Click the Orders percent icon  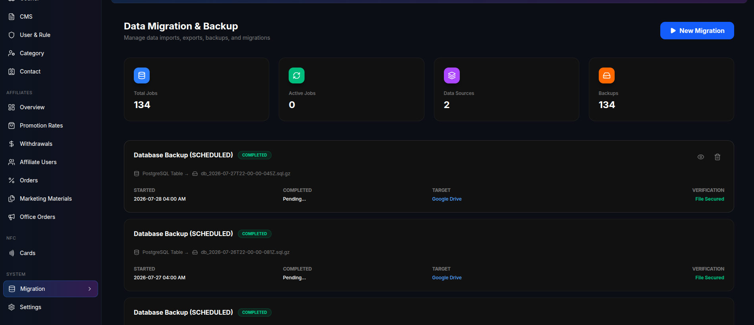click(x=12, y=180)
